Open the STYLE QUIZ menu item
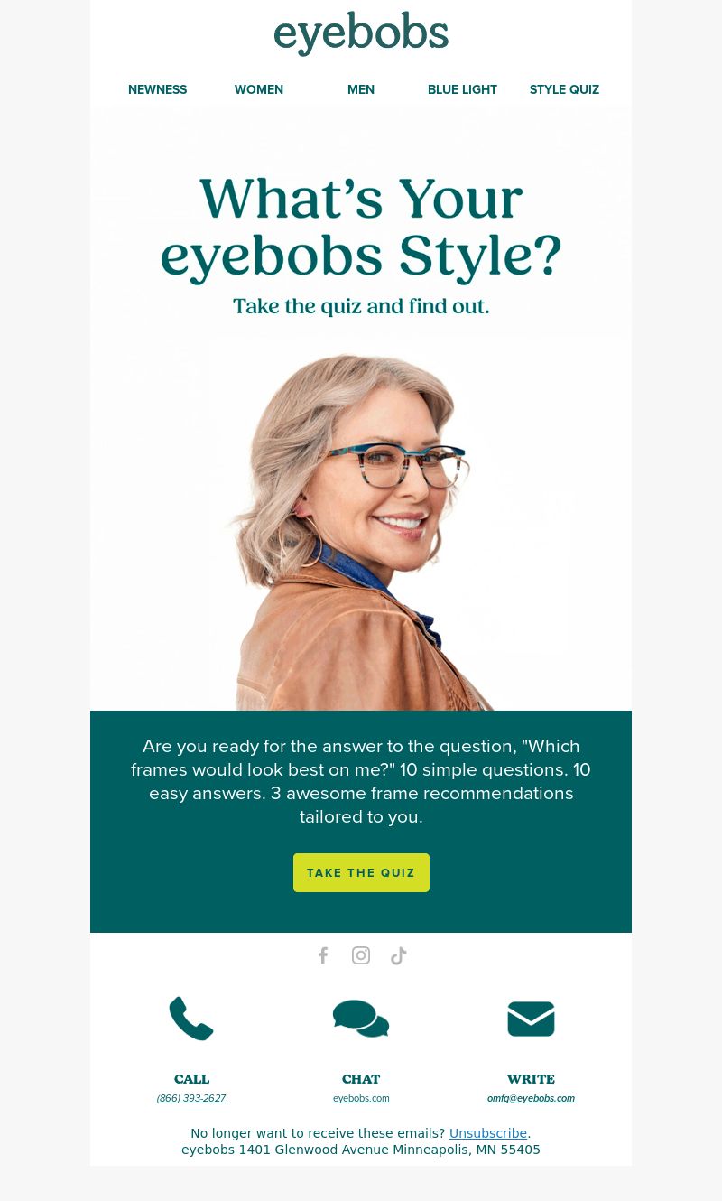The image size is (722, 1201). tap(564, 89)
